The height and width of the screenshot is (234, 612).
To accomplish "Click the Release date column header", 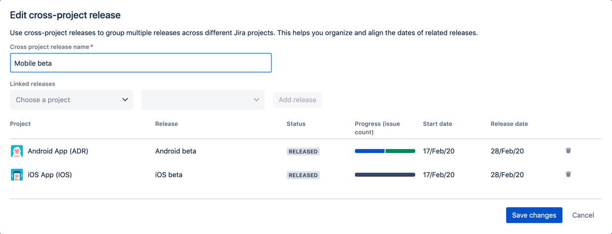I will click(x=509, y=124).
